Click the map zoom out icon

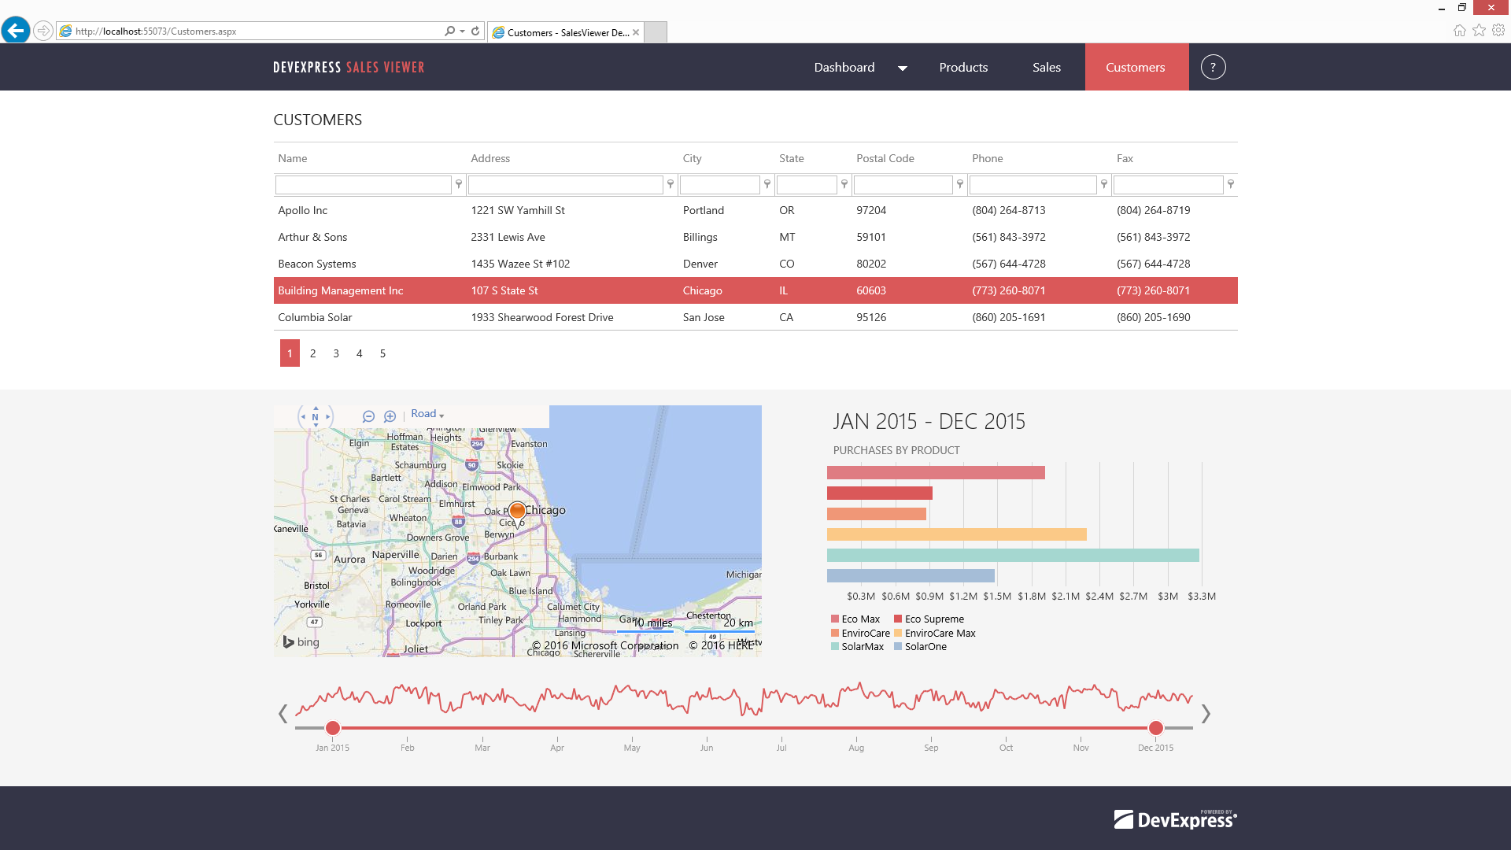[368, 416]
